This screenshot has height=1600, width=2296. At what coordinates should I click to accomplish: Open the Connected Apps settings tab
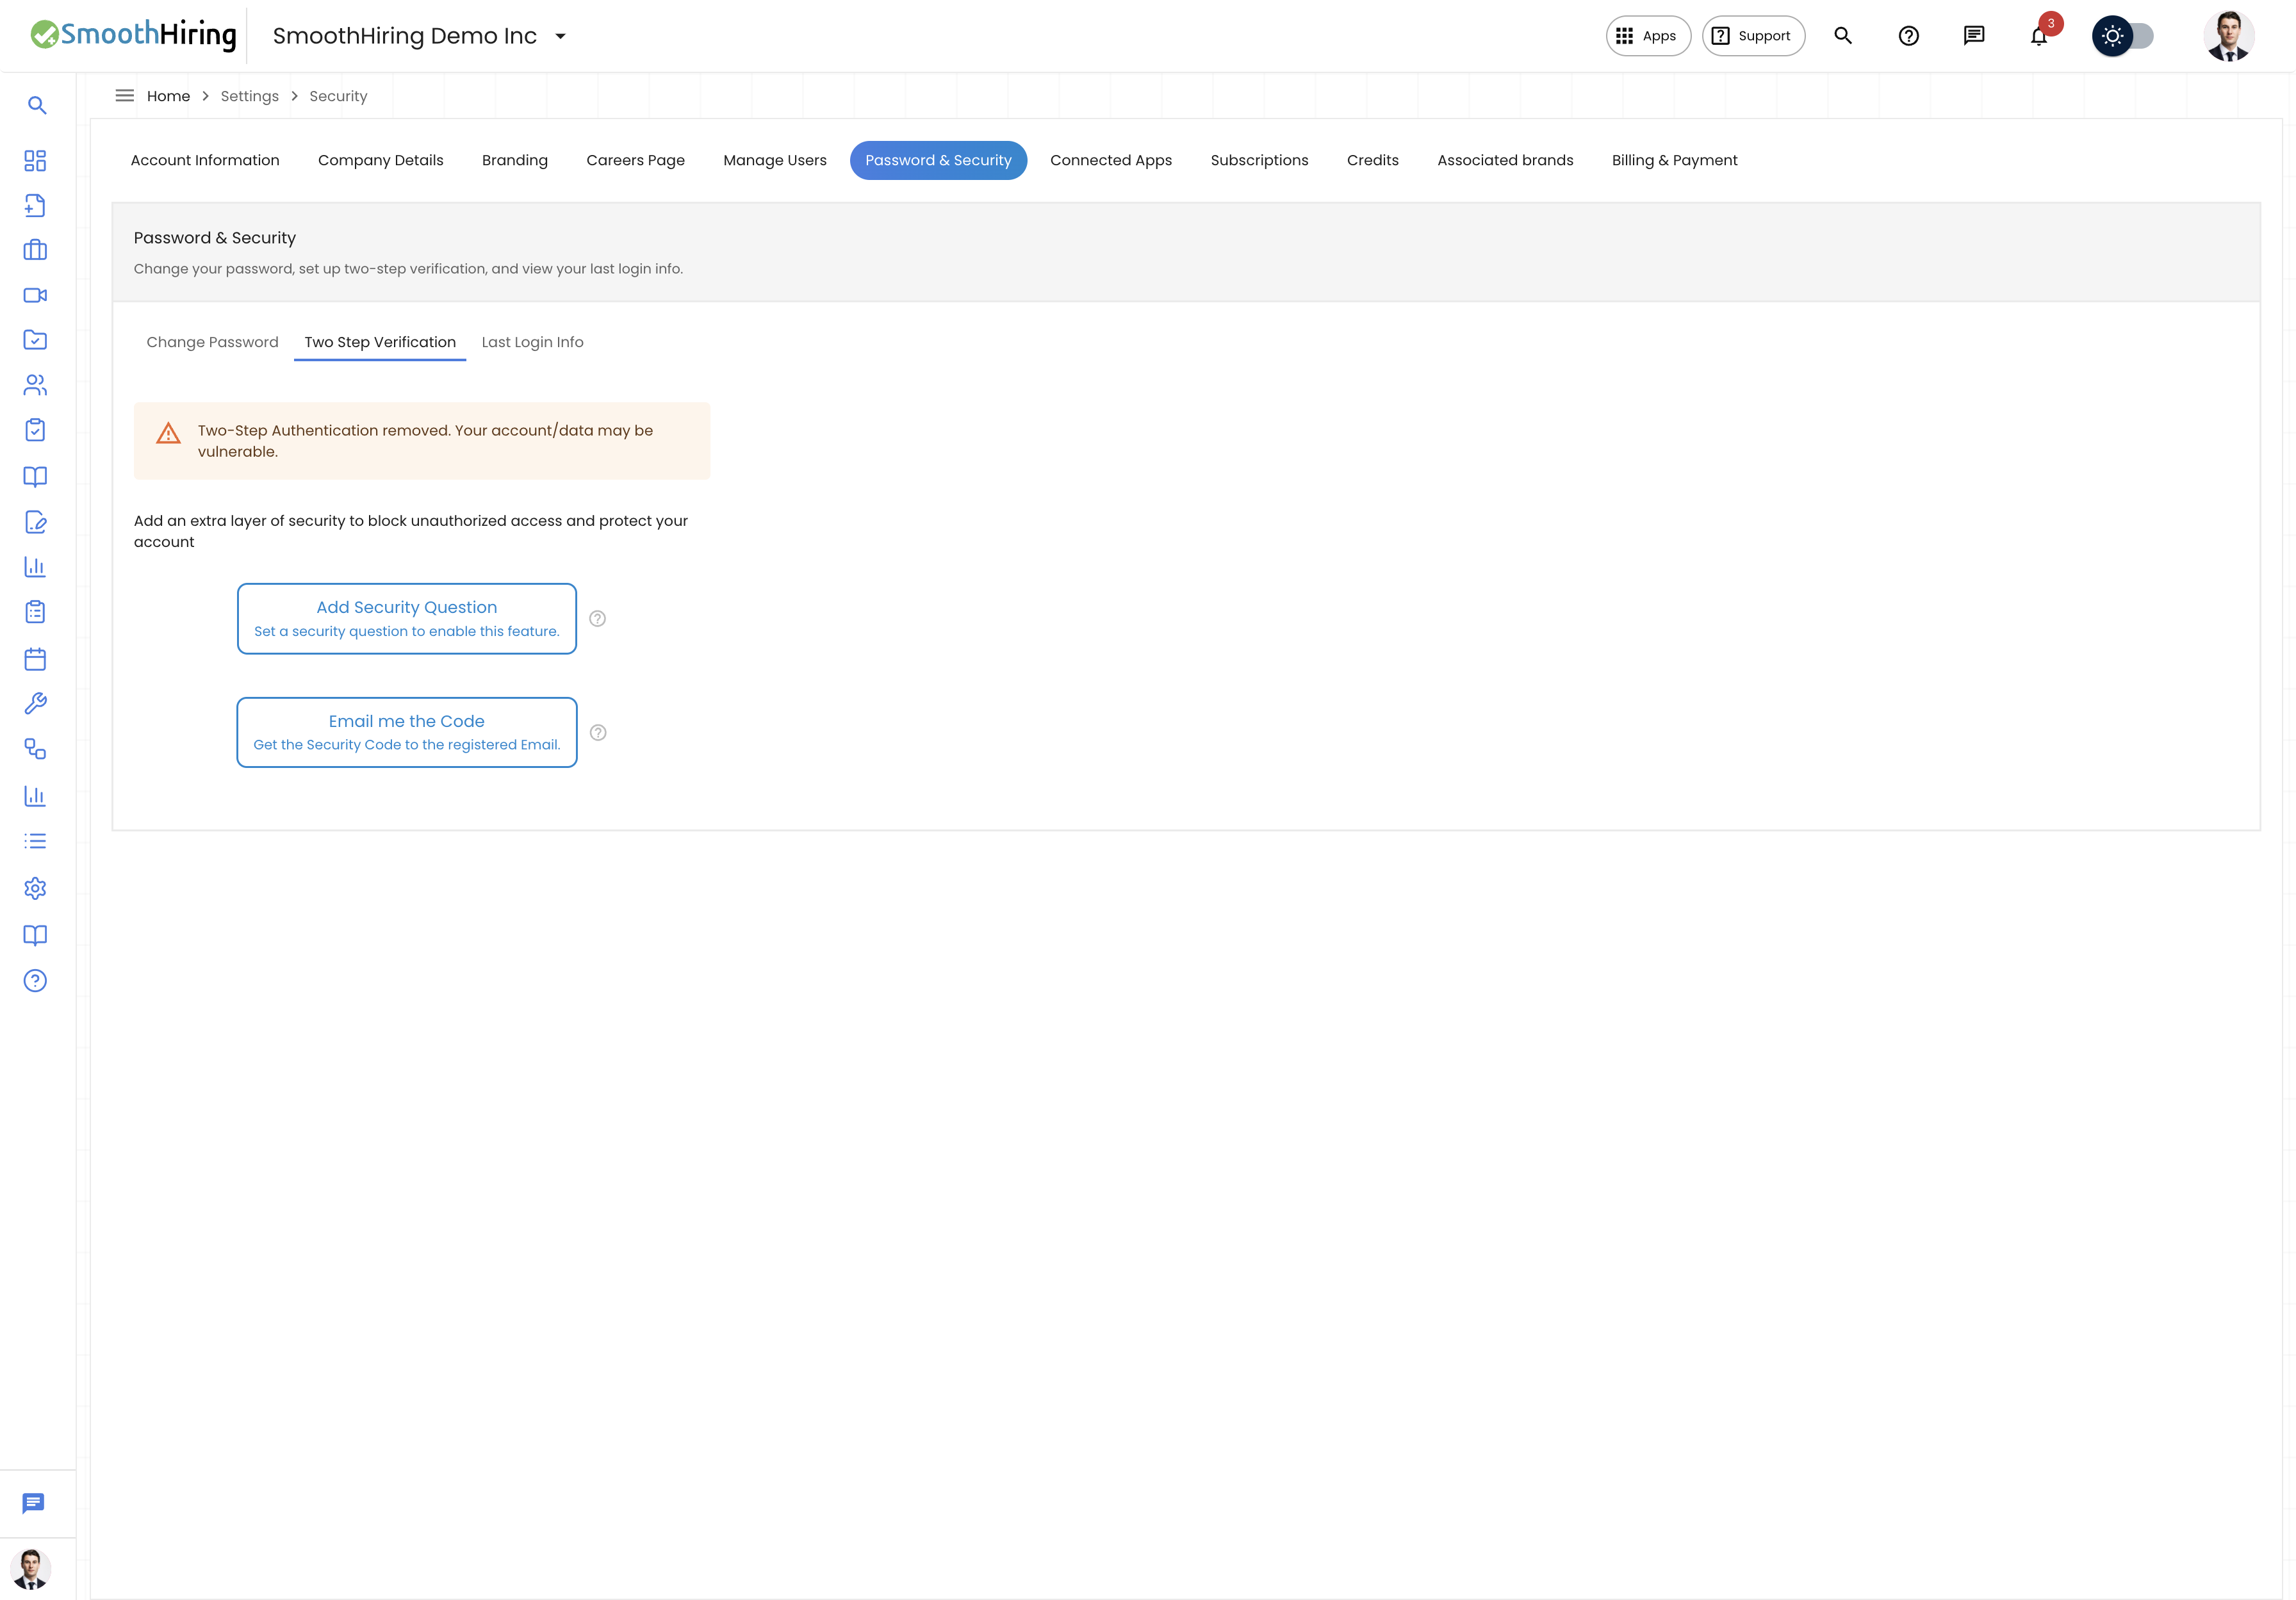(1111, 160)
